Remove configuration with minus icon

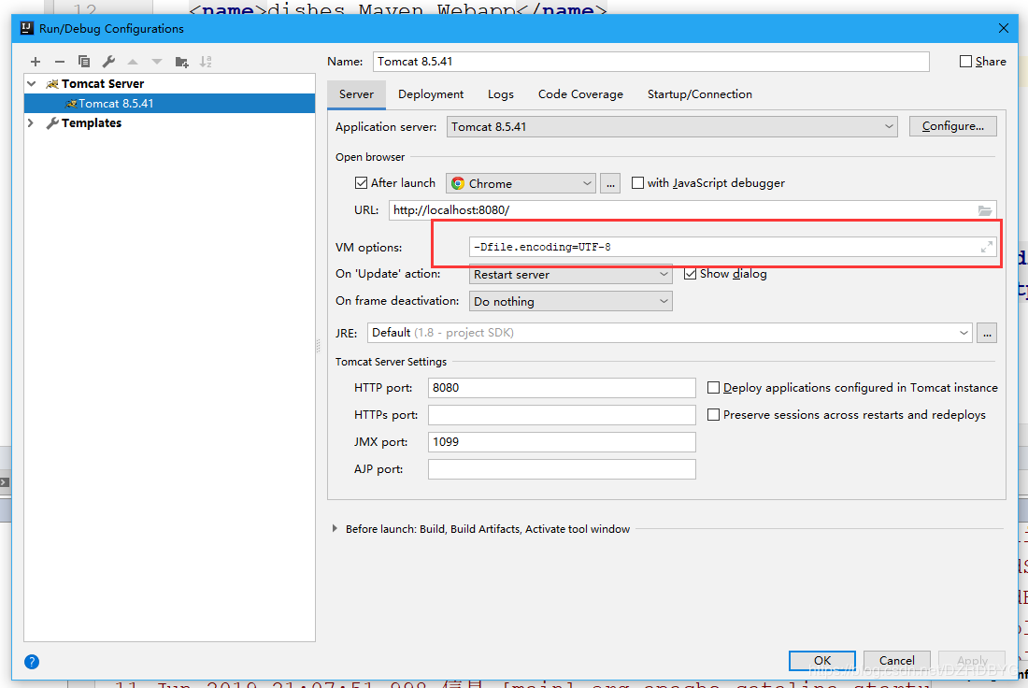60,62
